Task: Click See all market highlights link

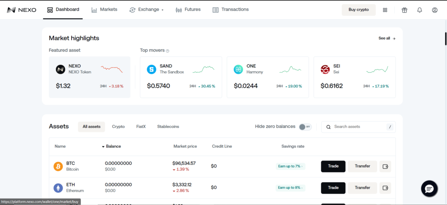Action: click(x=387, y=38)
